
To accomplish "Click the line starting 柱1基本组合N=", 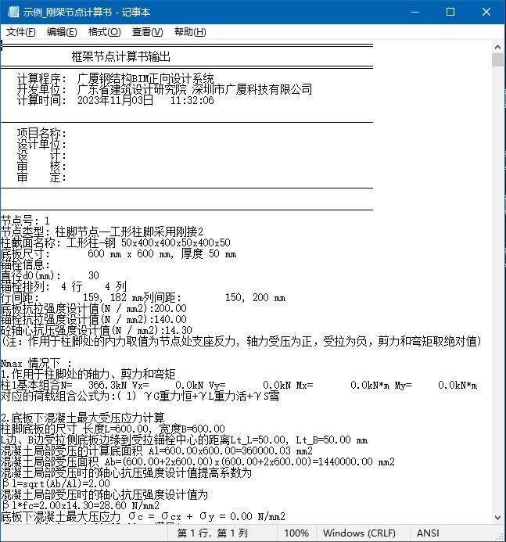I will click(239, 385).
